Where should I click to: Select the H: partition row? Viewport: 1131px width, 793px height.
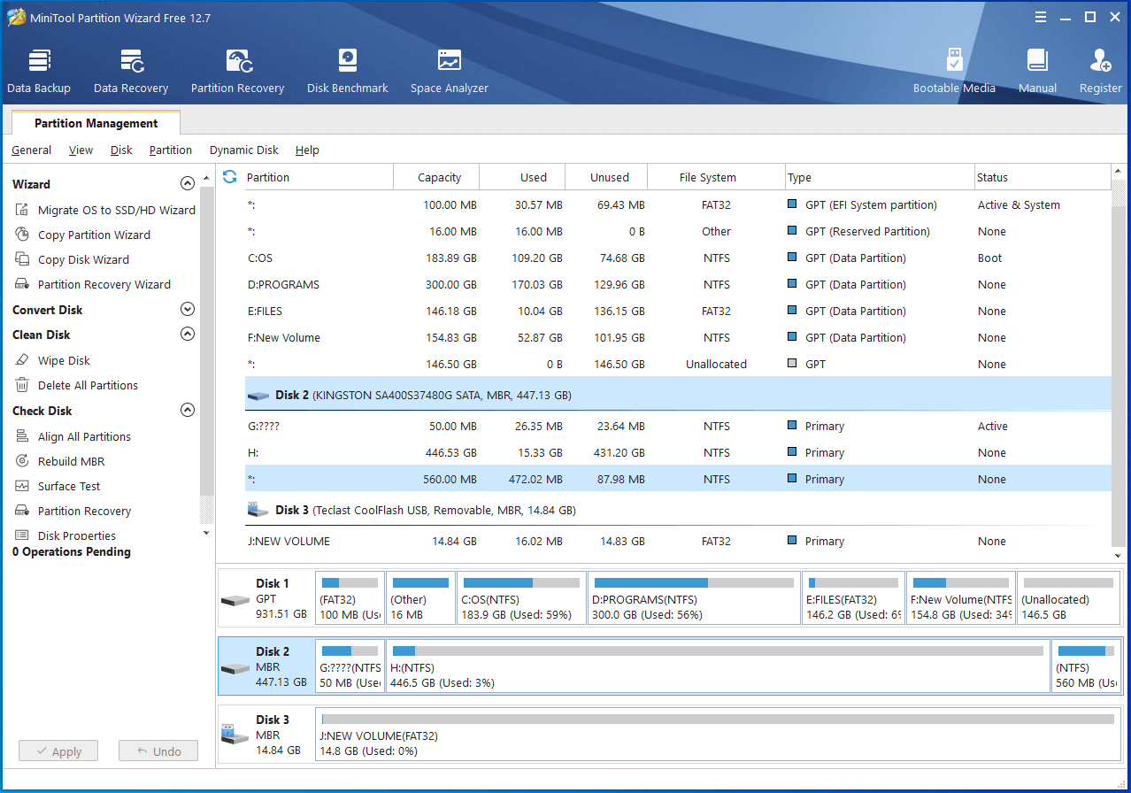[678, 452]
